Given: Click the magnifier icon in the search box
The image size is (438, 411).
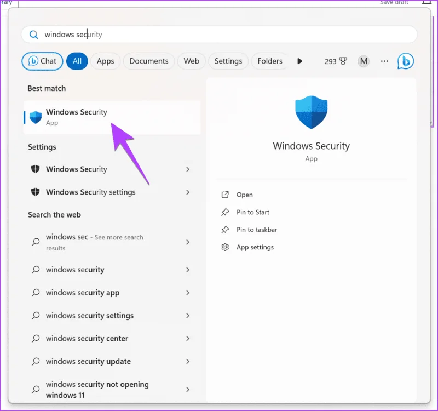Looking at the screenshot, I should click(x=34, y=35).
